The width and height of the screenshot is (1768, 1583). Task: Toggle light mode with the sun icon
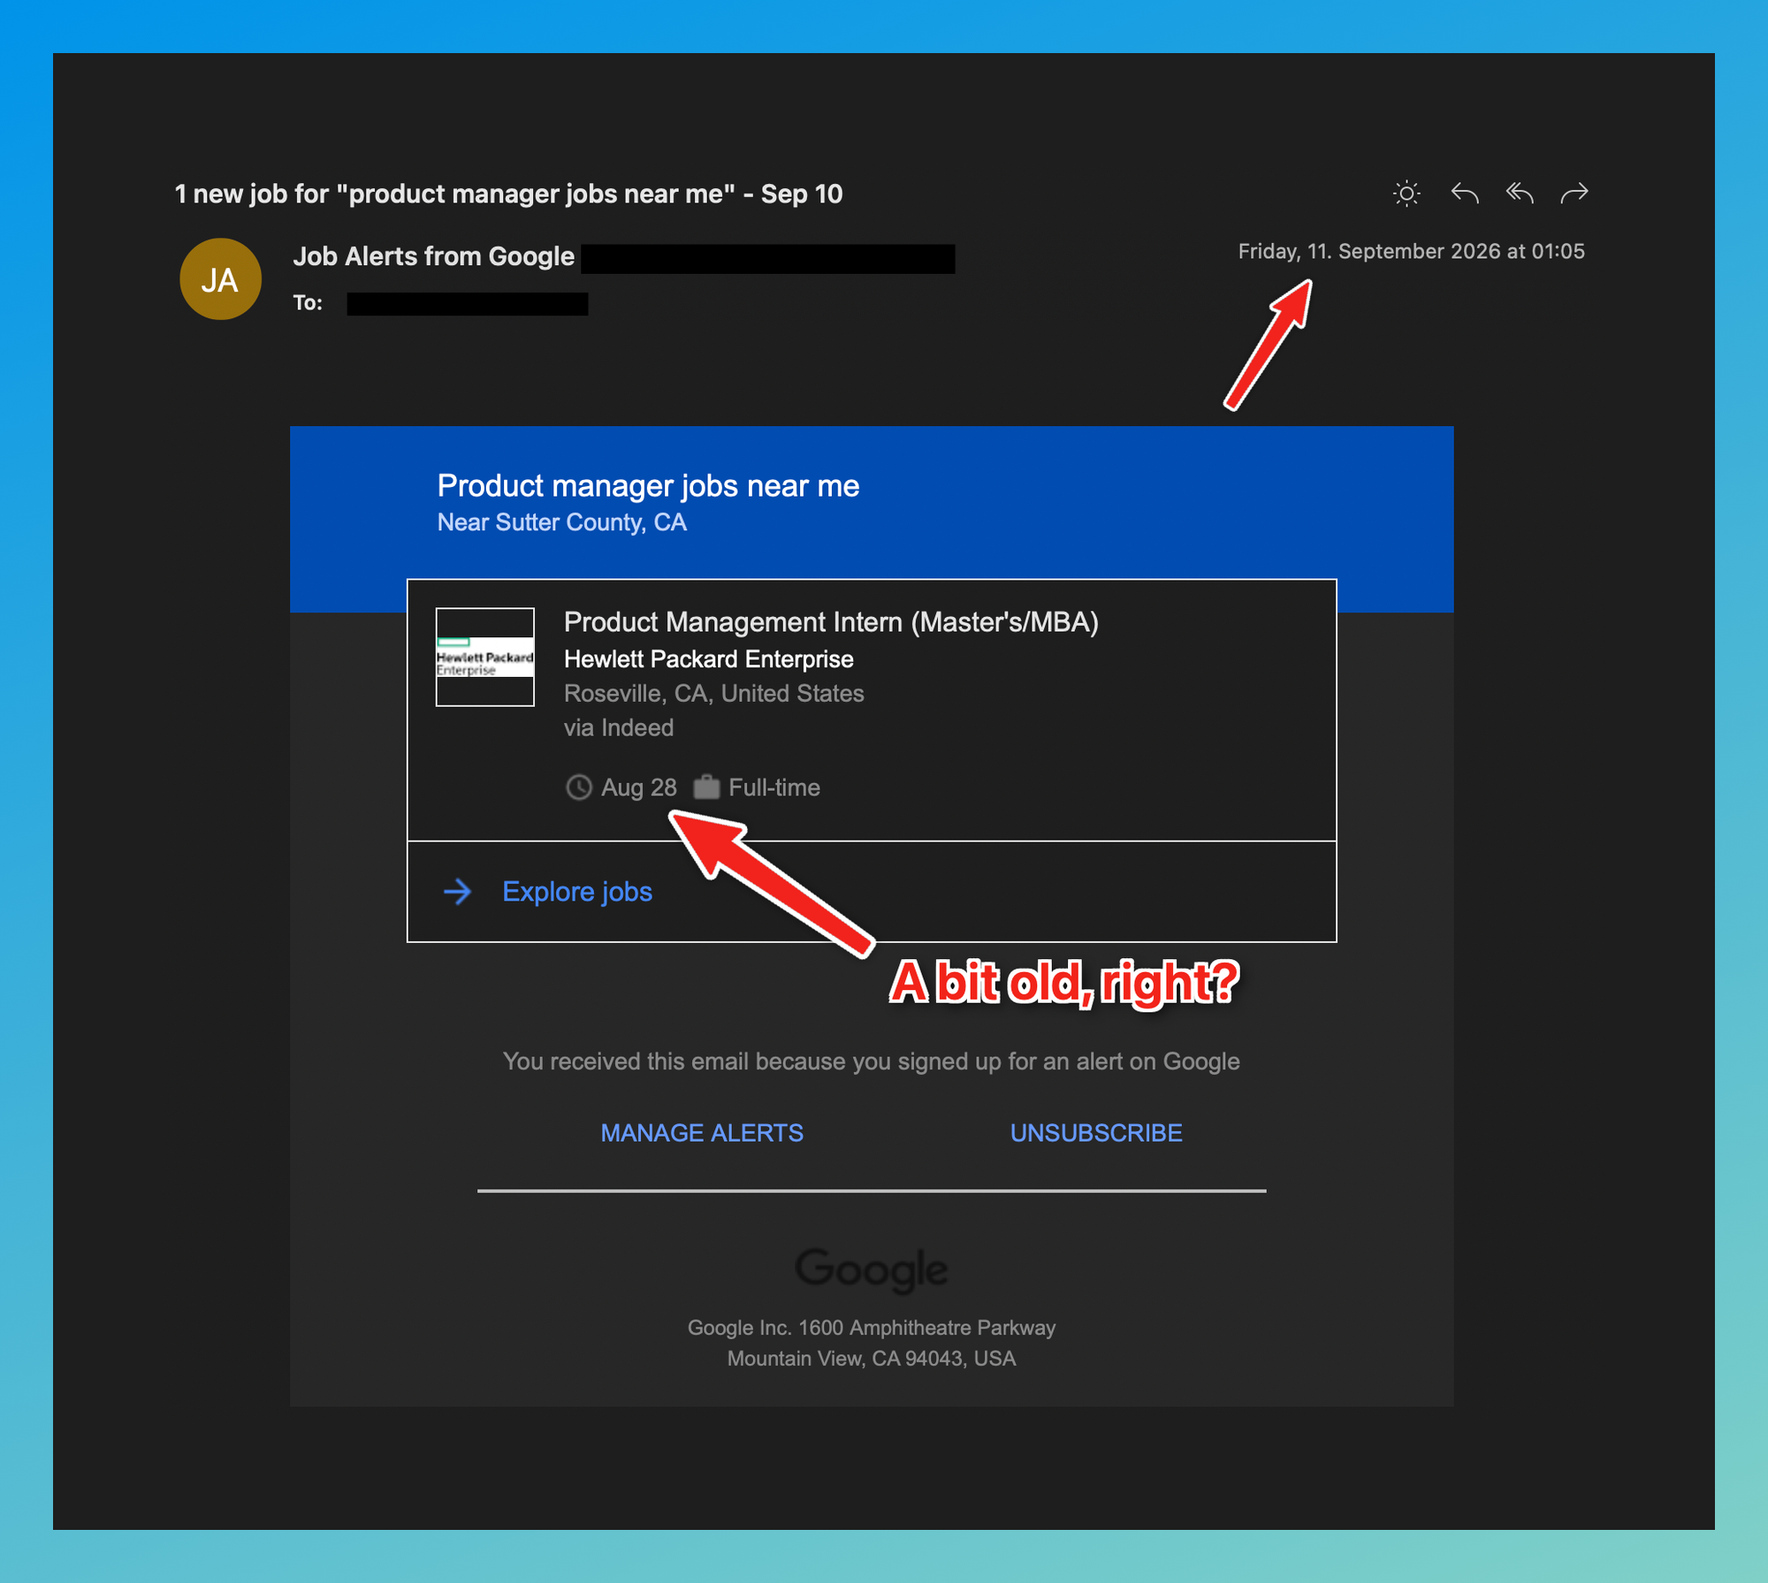coord(1406,193)
